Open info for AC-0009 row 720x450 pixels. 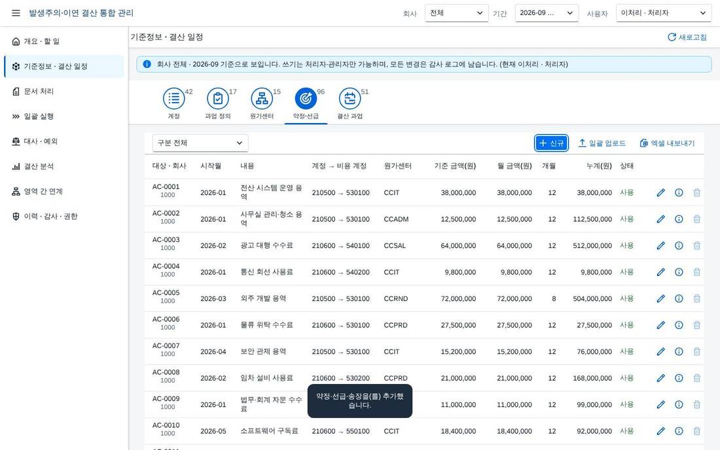pos(679,405)
